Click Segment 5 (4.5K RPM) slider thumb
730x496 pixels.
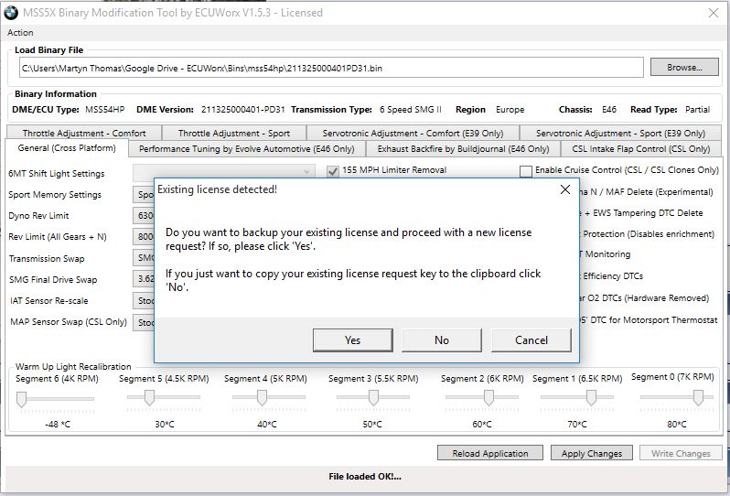coord(149,398)
